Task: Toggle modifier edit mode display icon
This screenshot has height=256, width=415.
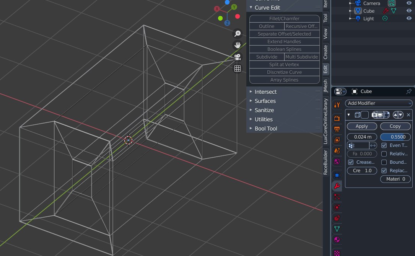Action: pos(386,115)
